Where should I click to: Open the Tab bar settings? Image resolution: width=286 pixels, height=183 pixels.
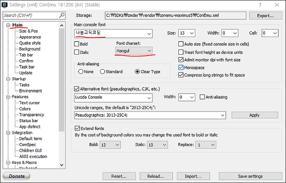(x=26, y=55)
